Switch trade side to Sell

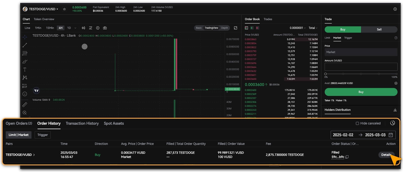[x=379, y=29]
